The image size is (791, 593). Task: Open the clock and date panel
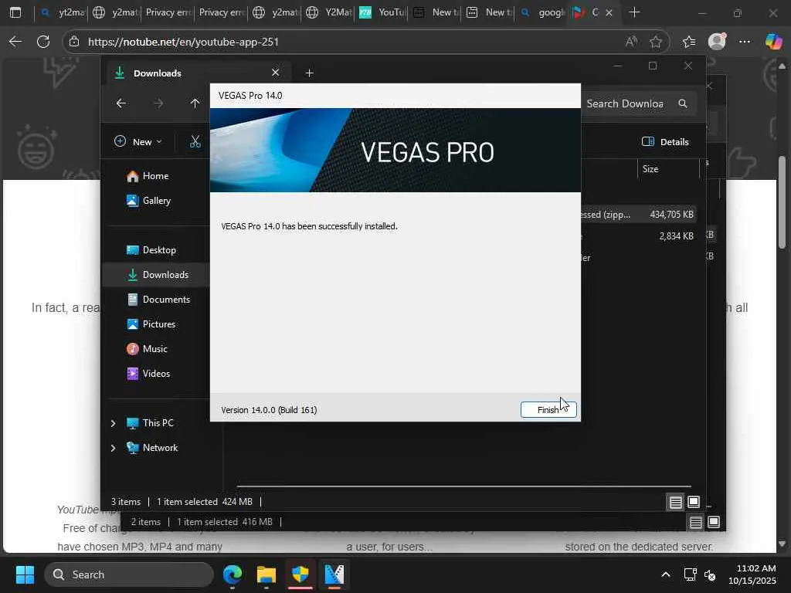click(x=752, y=574)
